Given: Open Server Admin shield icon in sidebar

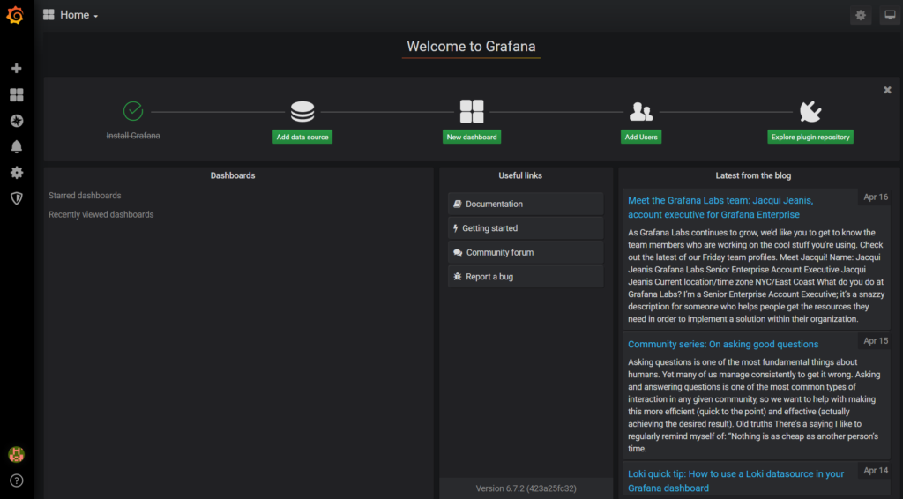Looking at the screenshot, I should pyautogui.click(x=16, y=198).
